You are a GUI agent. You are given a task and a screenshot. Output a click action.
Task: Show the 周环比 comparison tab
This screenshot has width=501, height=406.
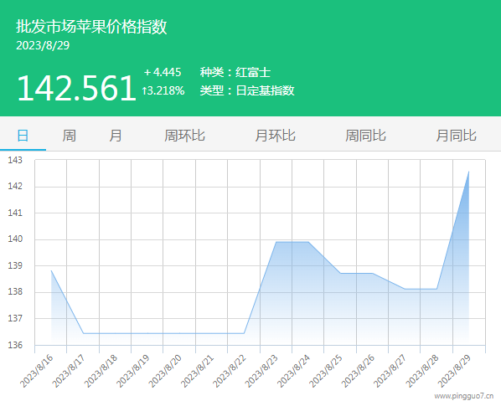tap(184, 136)
